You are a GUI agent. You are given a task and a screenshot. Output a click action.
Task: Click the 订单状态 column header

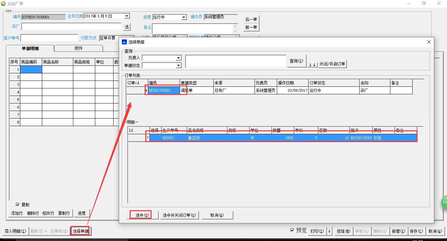pos(334,83)
